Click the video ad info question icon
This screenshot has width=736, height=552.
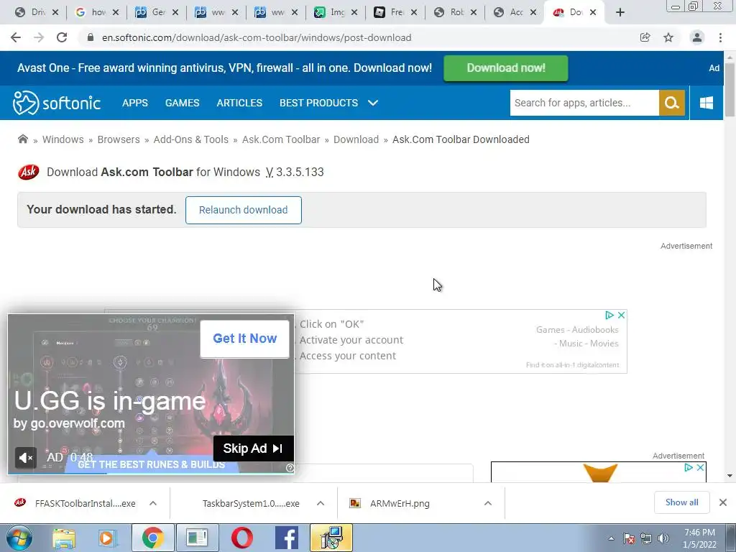290,467
